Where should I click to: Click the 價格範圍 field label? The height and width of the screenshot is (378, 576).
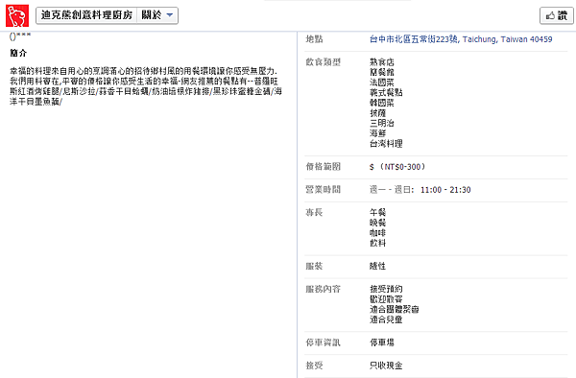(323, 167)
